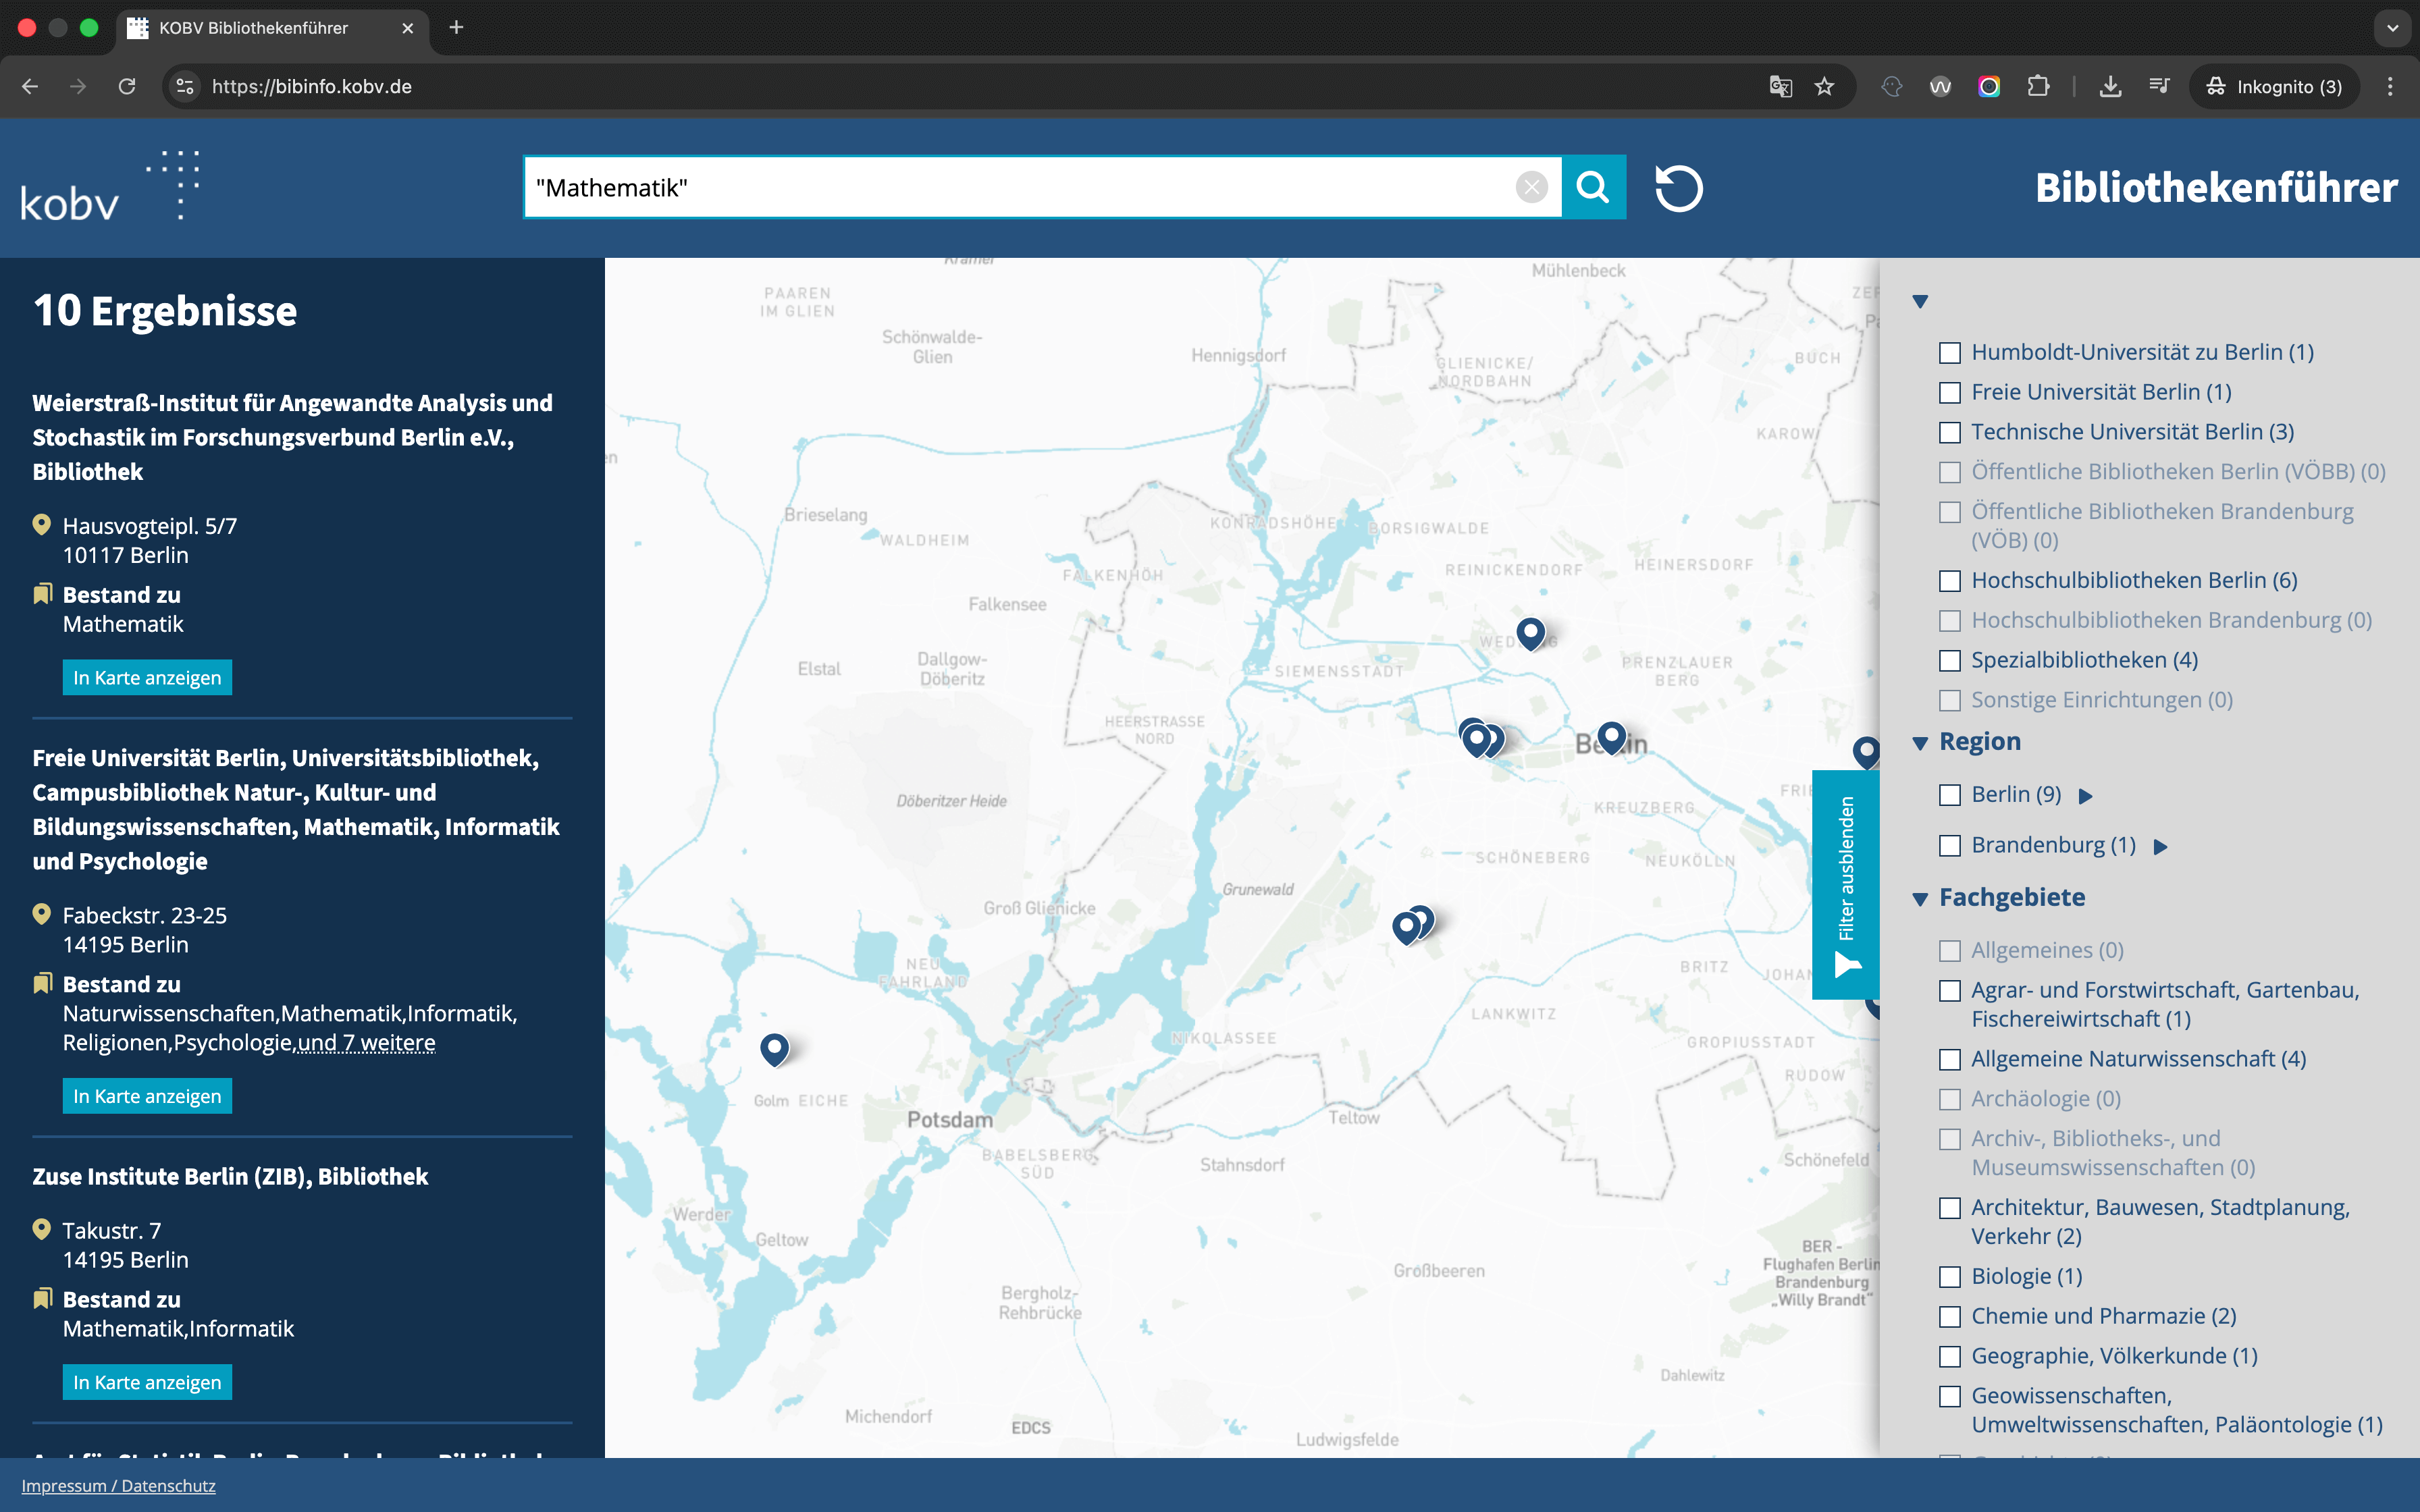Open Impressum / Datenschutz link
Image resolution: width=2420 pixels, height=1512 pixels.
coord(118,1486)
